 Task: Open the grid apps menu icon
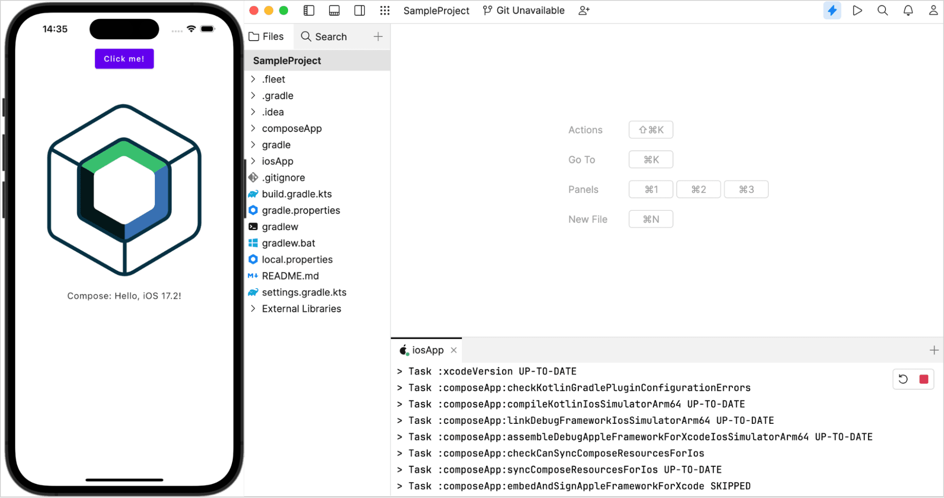384,10
